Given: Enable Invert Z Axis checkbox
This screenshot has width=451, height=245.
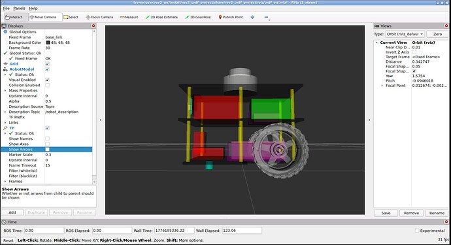Looking at the screenshot, I should [414, 52].
